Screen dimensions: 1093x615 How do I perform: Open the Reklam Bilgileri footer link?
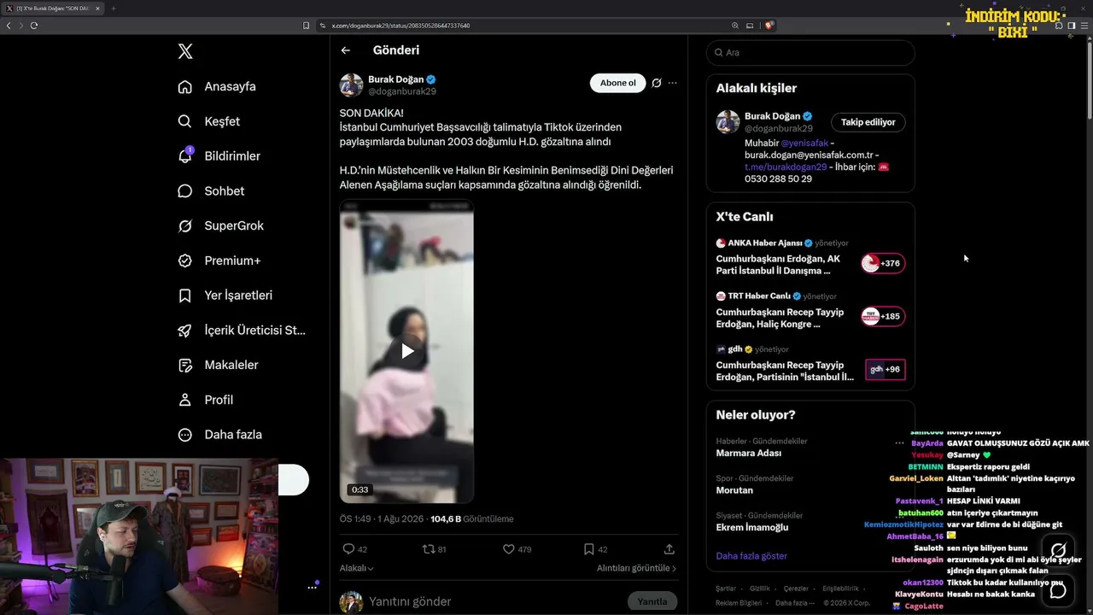pyautogui.click(x=739, y=603)
